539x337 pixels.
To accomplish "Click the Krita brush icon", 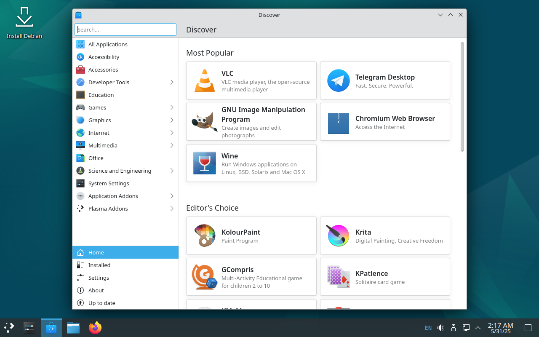I will 339,235.
